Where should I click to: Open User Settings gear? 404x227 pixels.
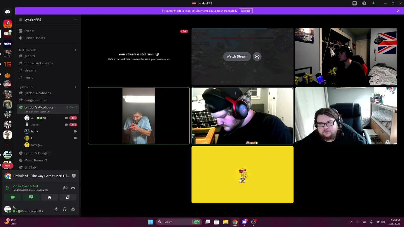pos(73,209)
